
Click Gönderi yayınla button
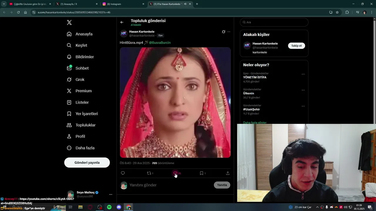[87, 162]
